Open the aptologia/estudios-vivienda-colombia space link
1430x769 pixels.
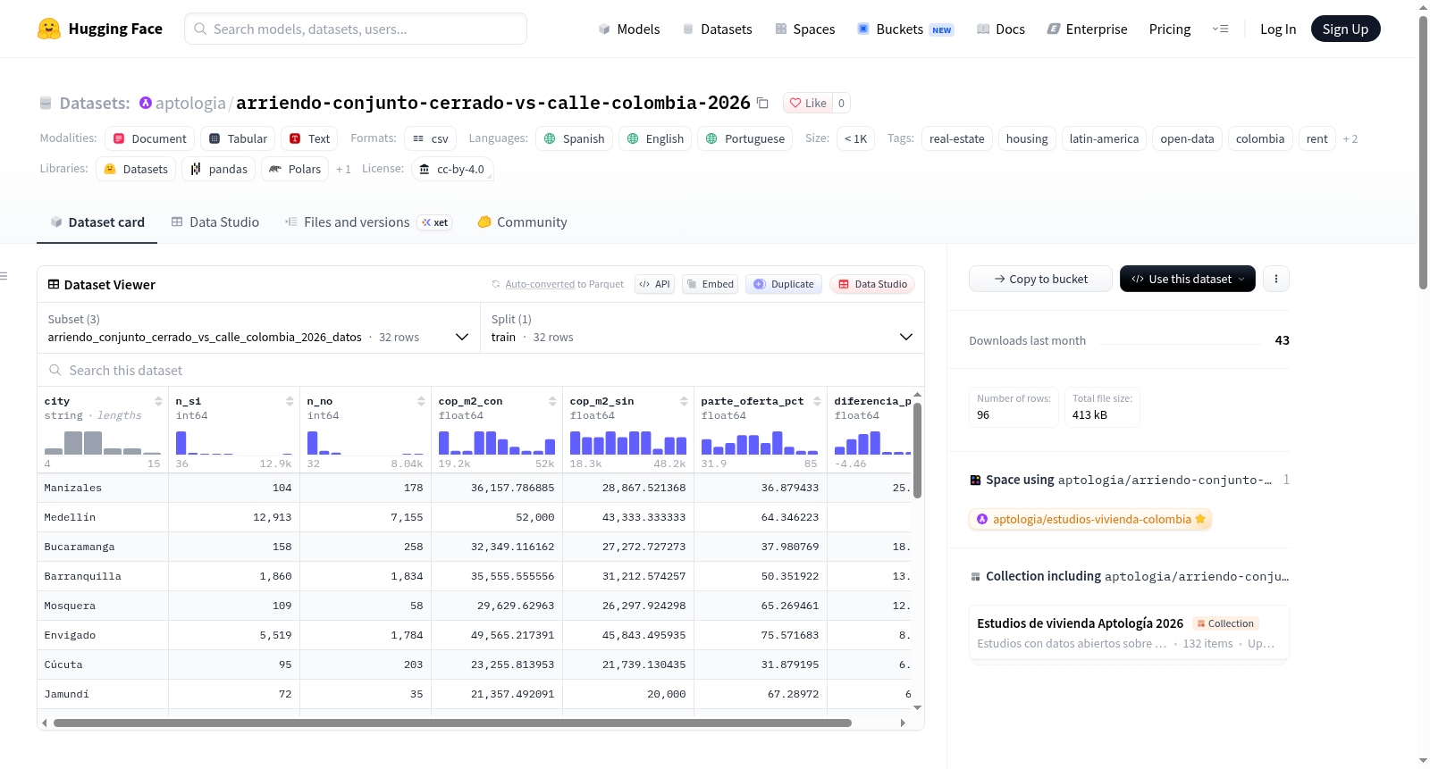(1090, 519)
